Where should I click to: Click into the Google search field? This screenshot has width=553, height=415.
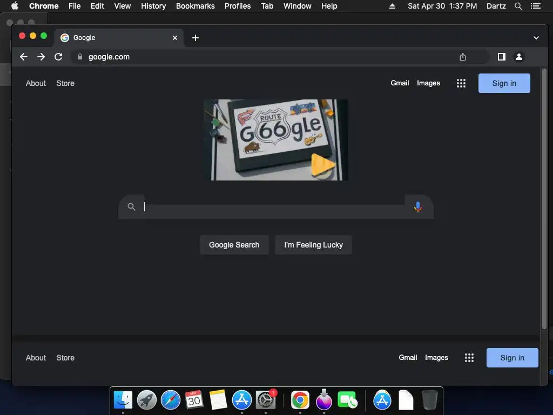click(274, 207)
